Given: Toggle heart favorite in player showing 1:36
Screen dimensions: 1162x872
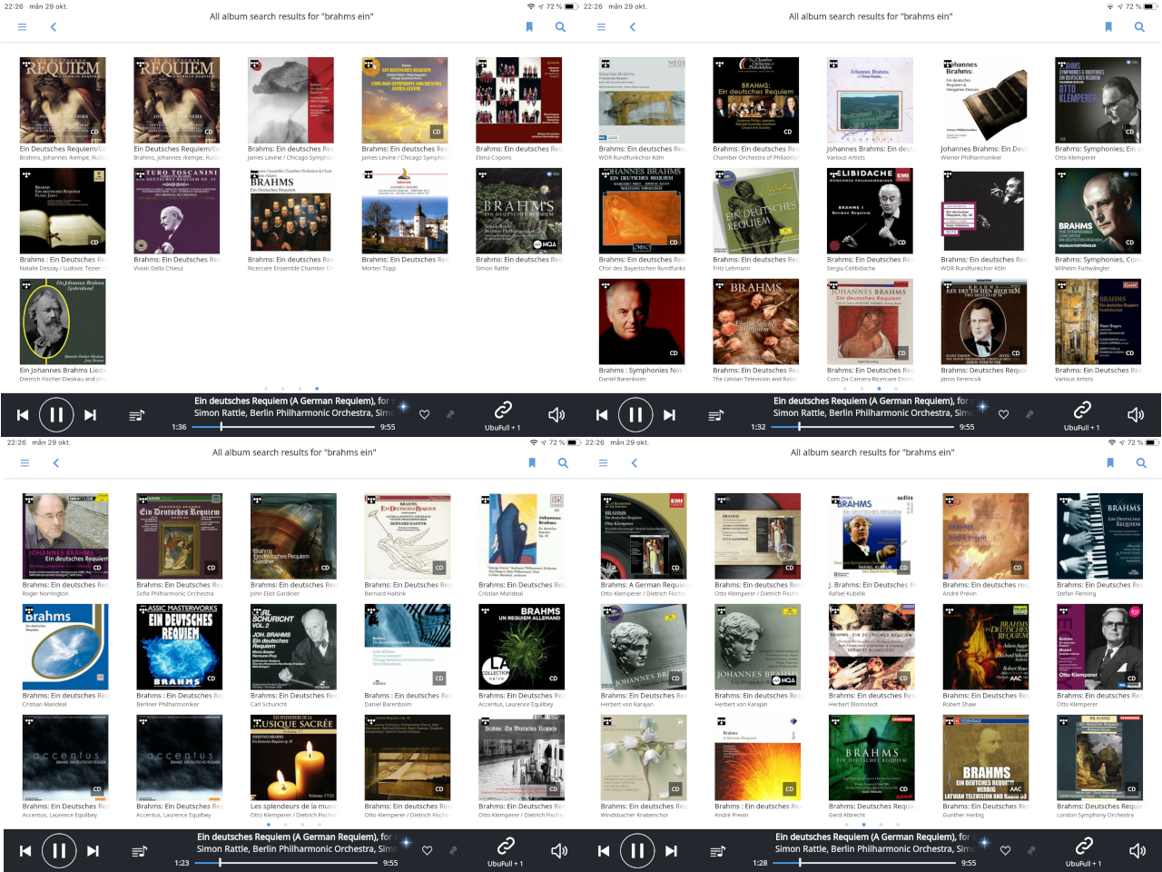Looking at the screenshot, I should point(424,414).
